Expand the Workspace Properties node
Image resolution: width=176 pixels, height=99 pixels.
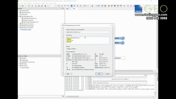click(x=19, y=28)
